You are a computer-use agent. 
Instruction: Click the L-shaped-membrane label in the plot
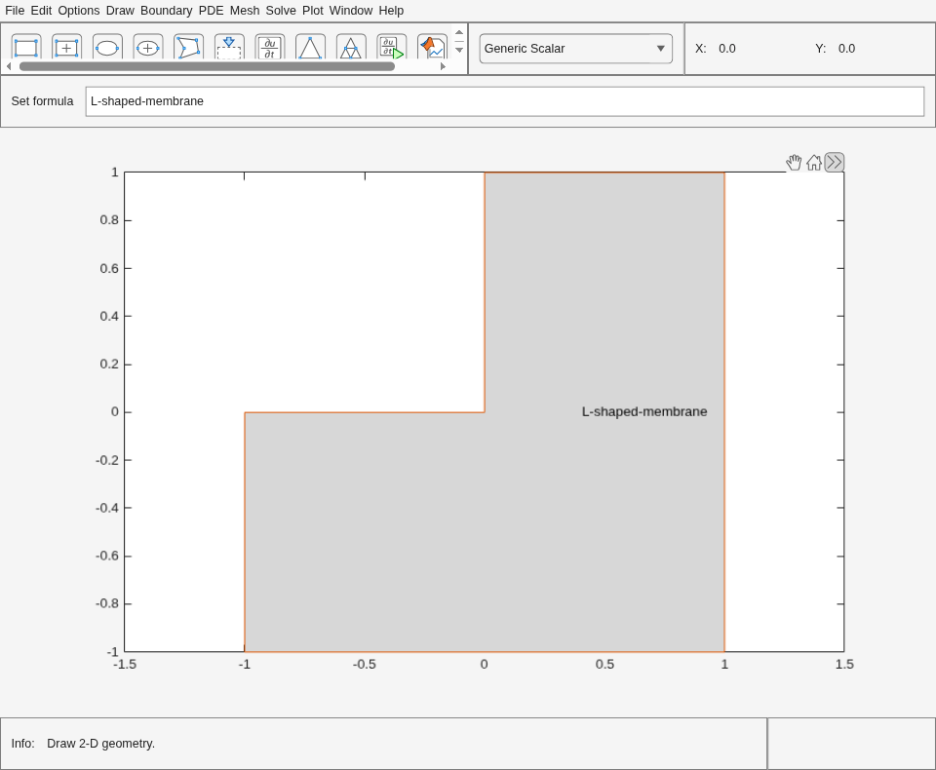(644, 412)
